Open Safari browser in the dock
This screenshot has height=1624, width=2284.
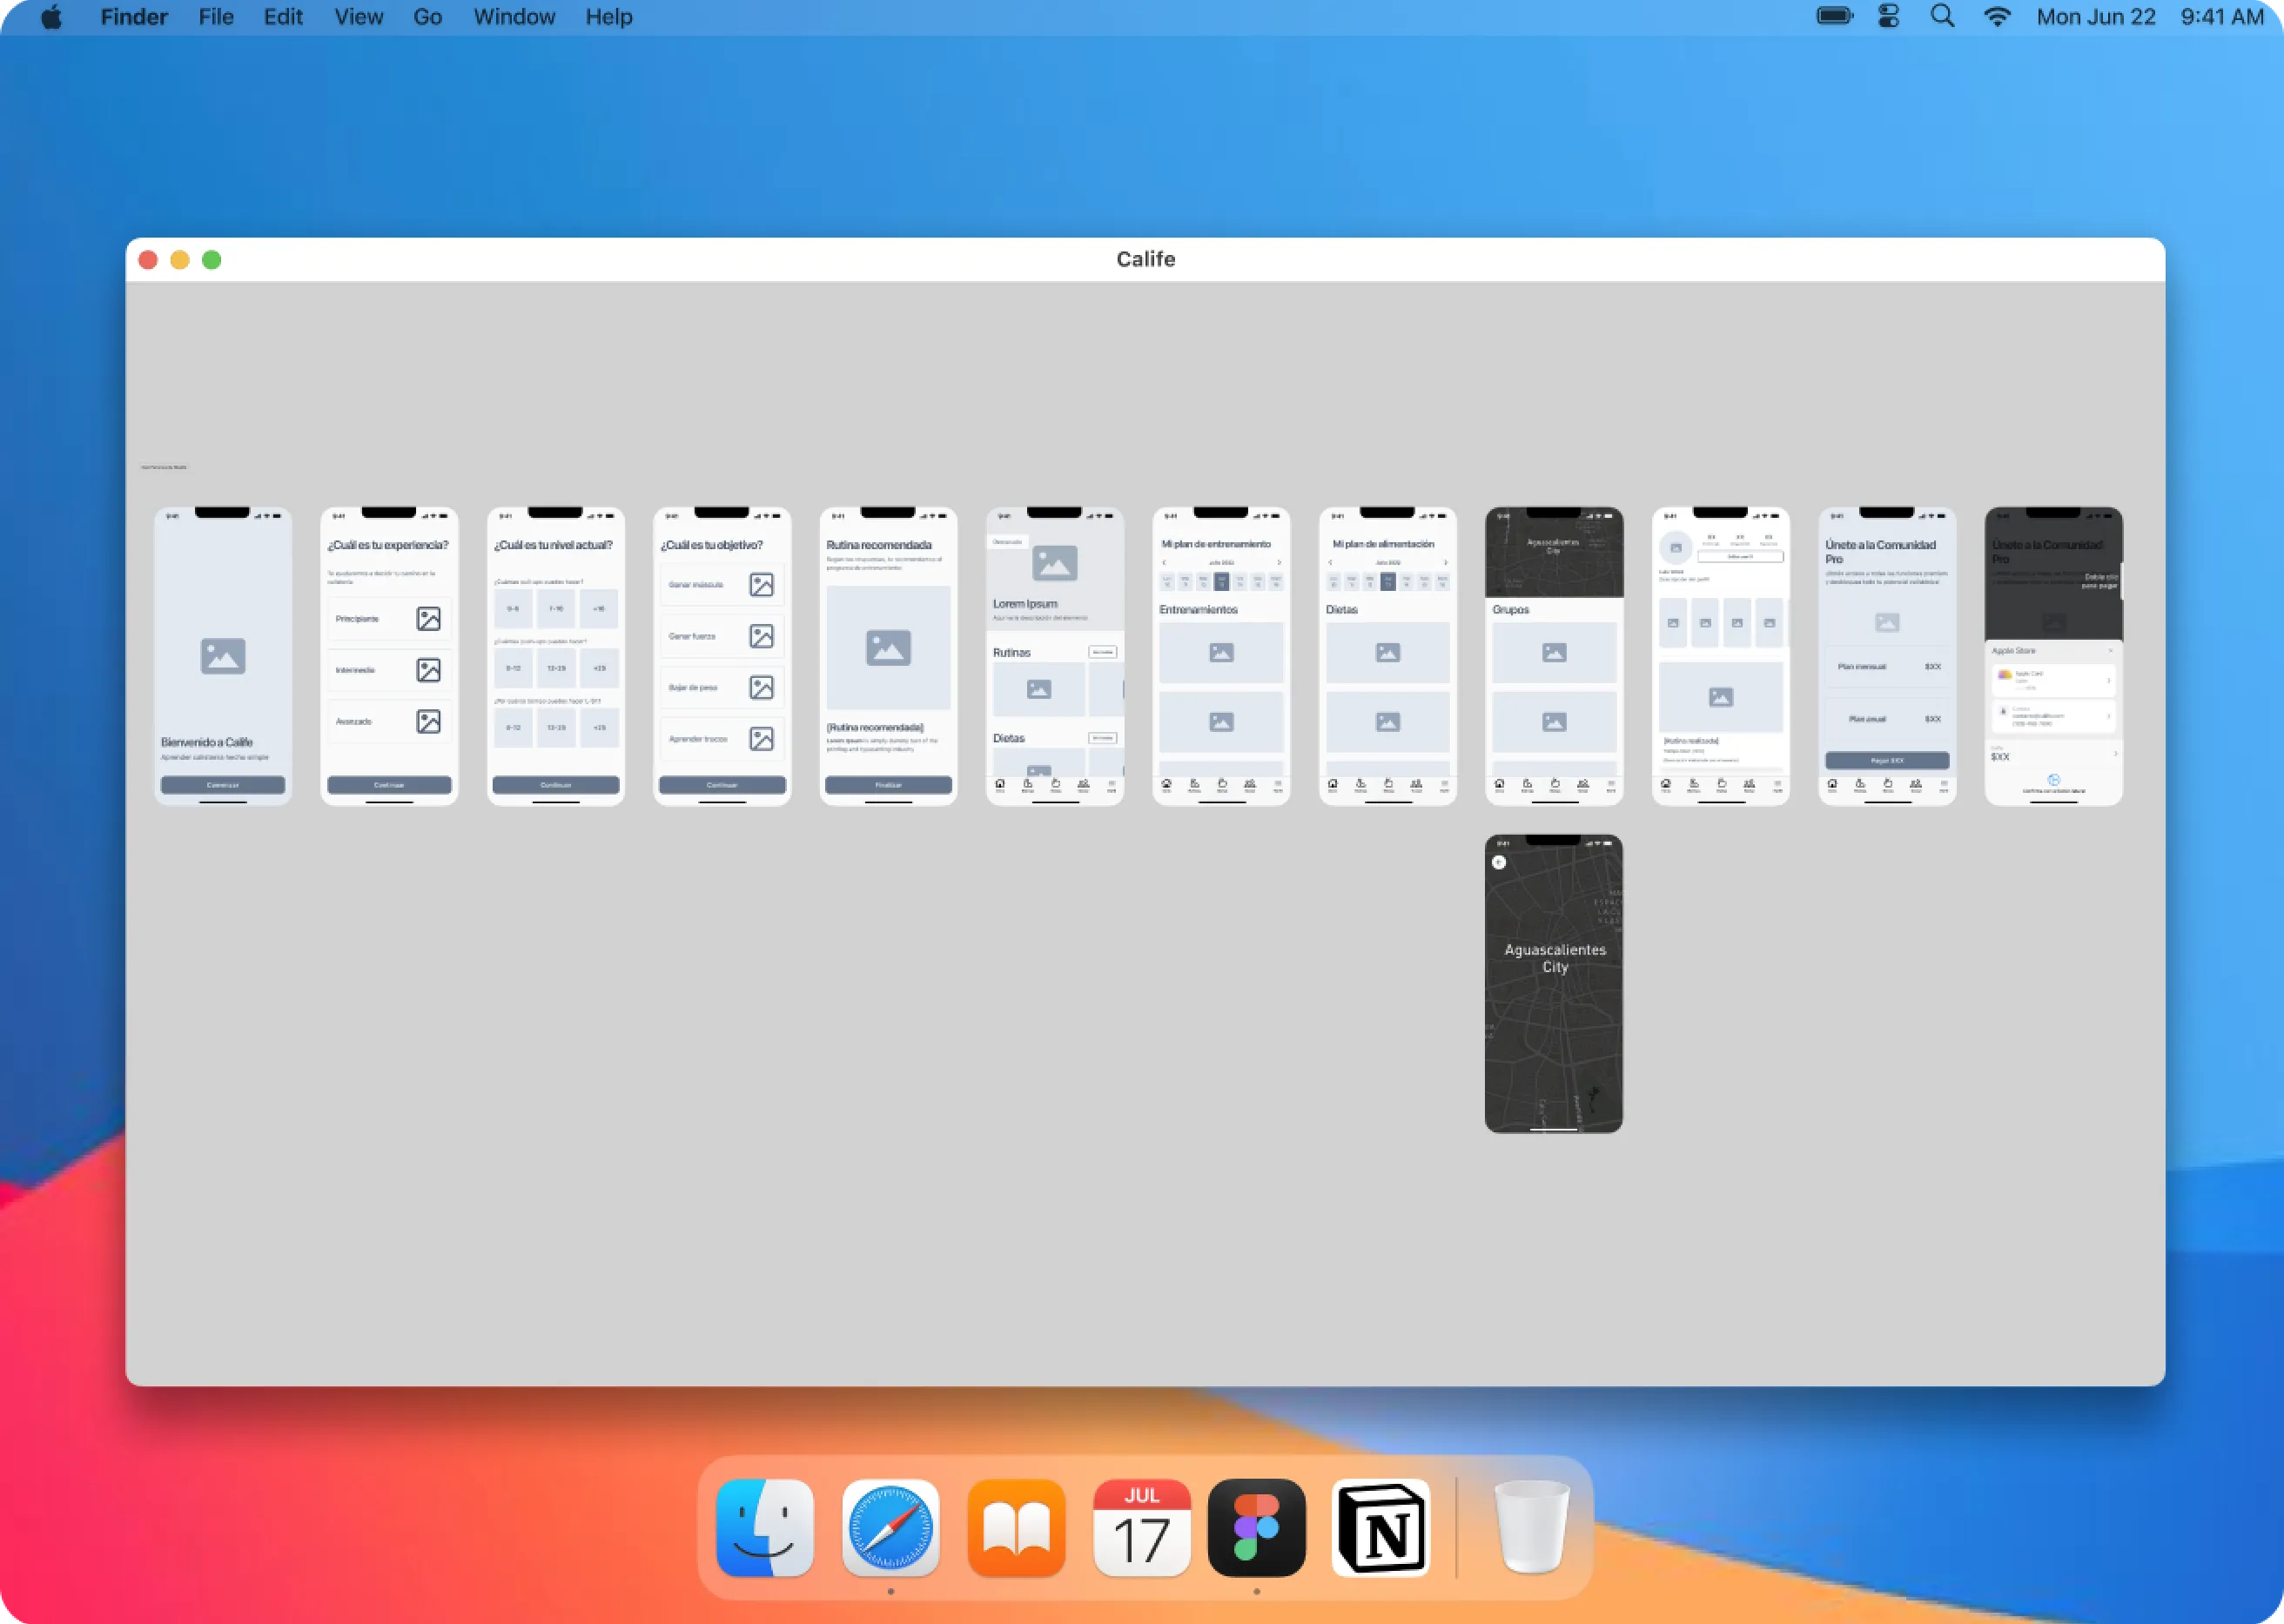pos(890,1527)
